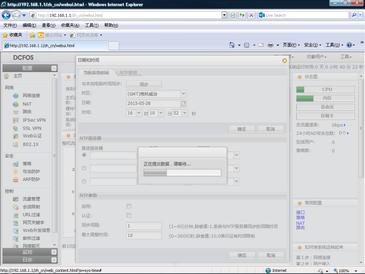Click the IE Back navigation button
365x274 pixels.
pos(6,15)
